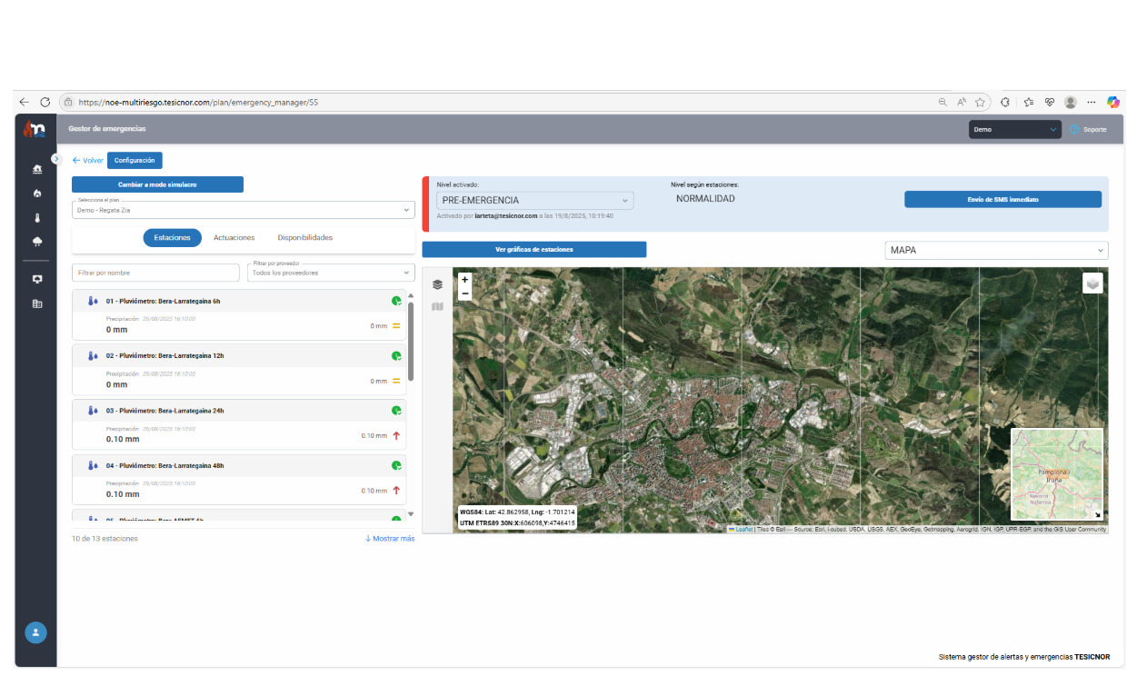
Task: Click the layers control at the map's top-right corner
Action: click(x=1092, y=283)
